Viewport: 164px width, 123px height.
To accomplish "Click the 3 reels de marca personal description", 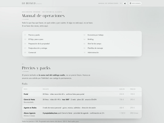I will coord(69,108).
